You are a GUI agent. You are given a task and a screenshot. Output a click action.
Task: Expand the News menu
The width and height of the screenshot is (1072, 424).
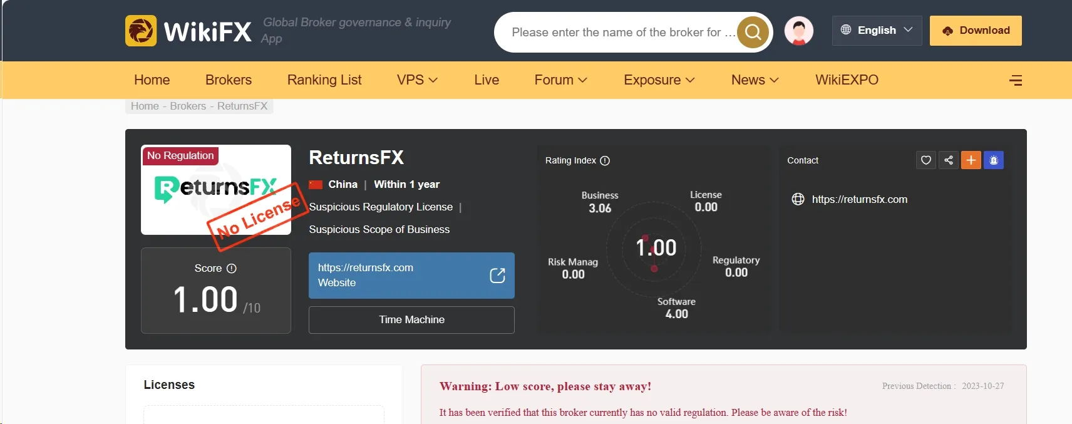click(x=755, y=80)
